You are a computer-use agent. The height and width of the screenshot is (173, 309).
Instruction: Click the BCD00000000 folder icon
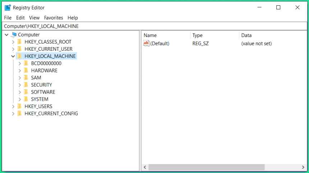point(26,63)
